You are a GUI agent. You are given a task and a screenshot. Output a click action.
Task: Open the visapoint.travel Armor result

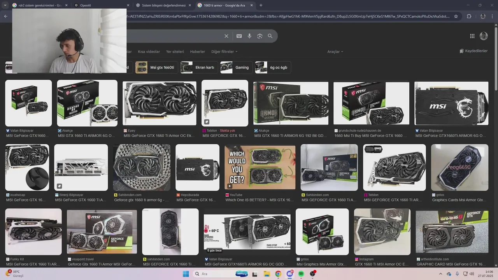pos(102,262)
